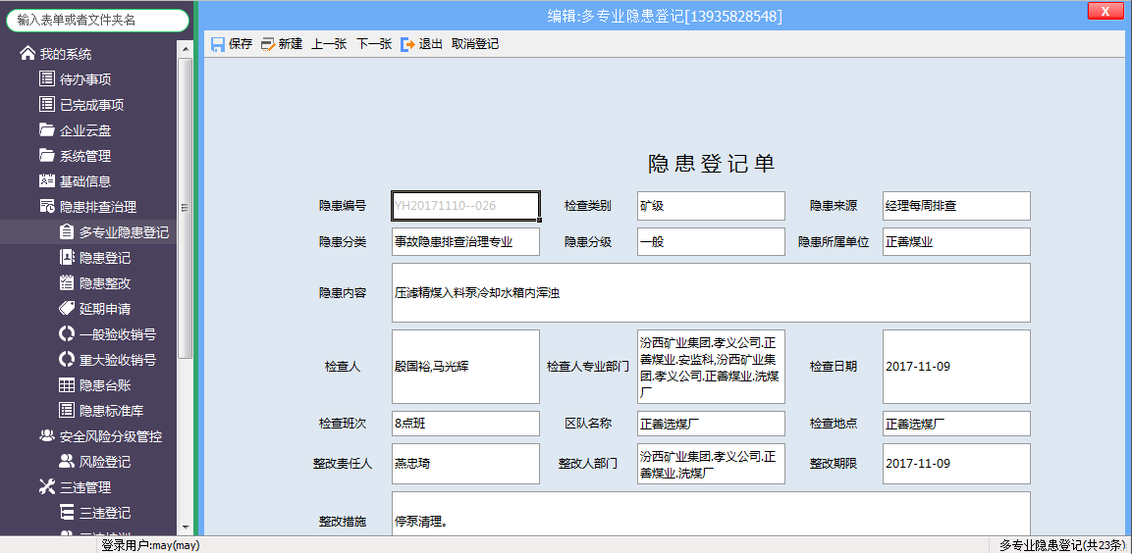Click the circular icon beside 一般验收销号
This screenshot has width=1132, height=554.
67,334
